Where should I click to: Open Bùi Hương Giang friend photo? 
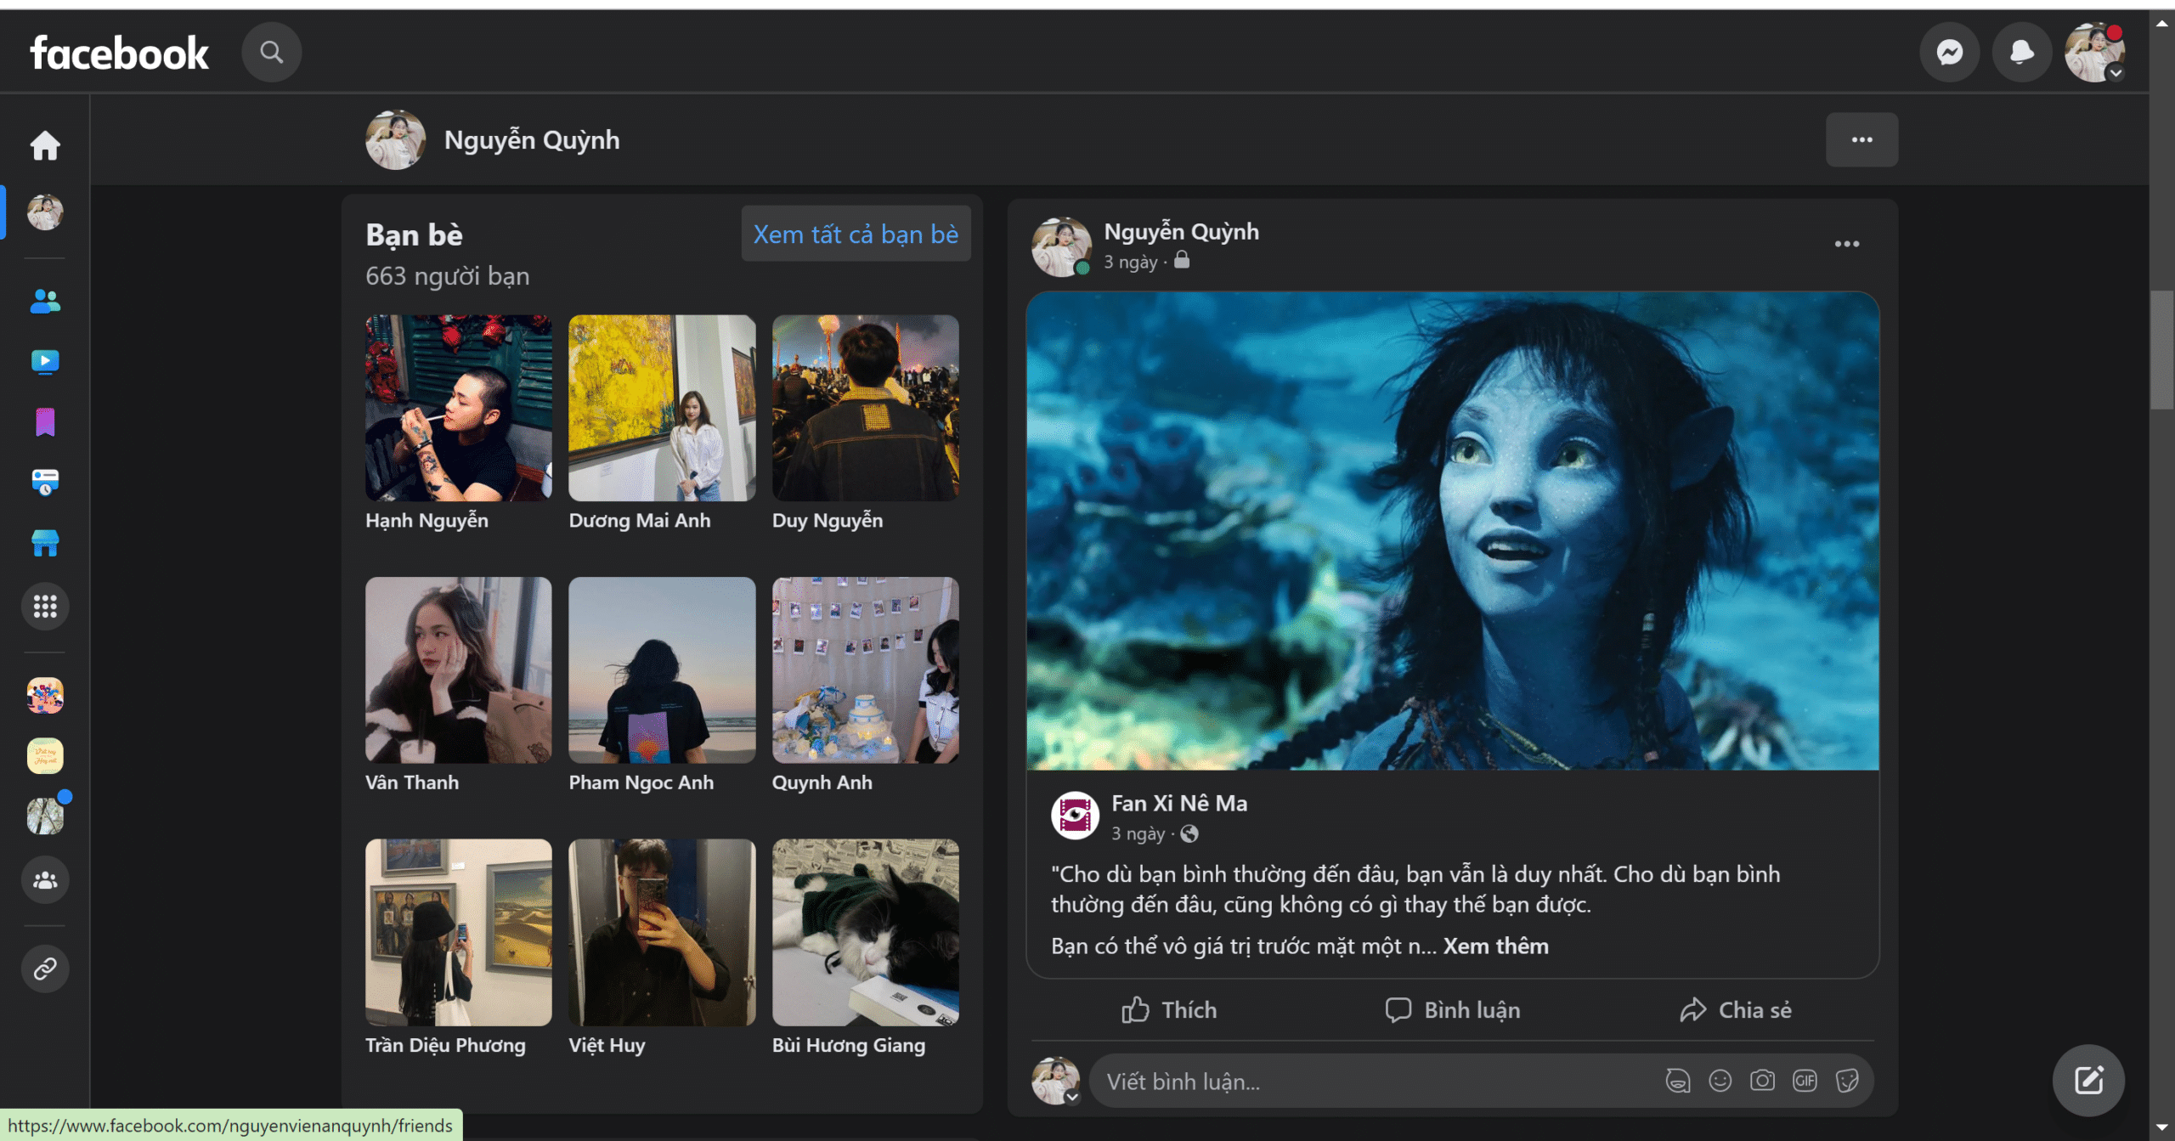point(866,934)
